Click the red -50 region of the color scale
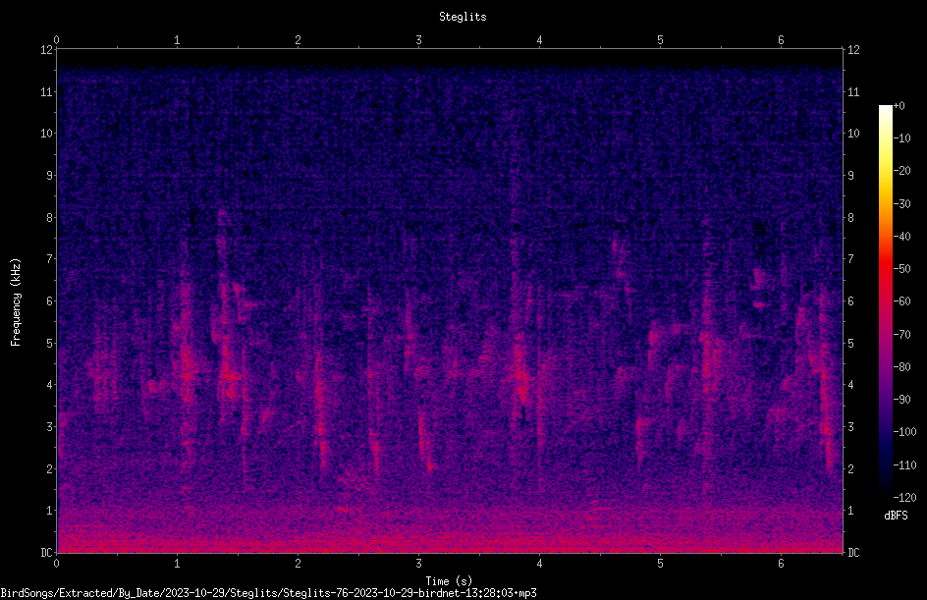Image resolution: width=927 pixels, height=600 pixels. pyautogui.click(x=885, y=268)
